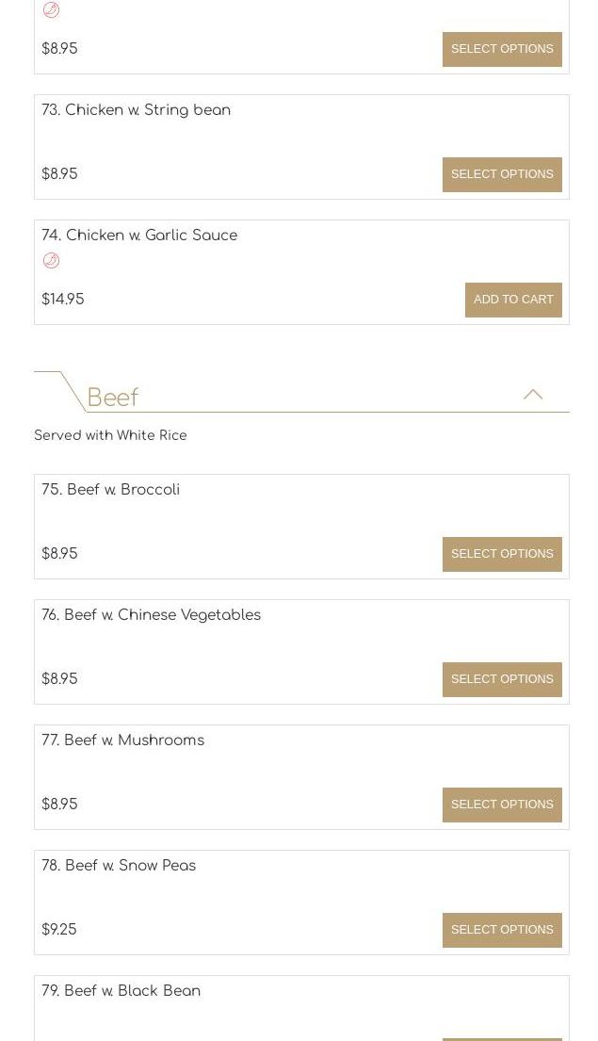Open 74. Chicken w. Garlic Sauce title
The height and width of the screenshot is (1041, 598).
139,235
